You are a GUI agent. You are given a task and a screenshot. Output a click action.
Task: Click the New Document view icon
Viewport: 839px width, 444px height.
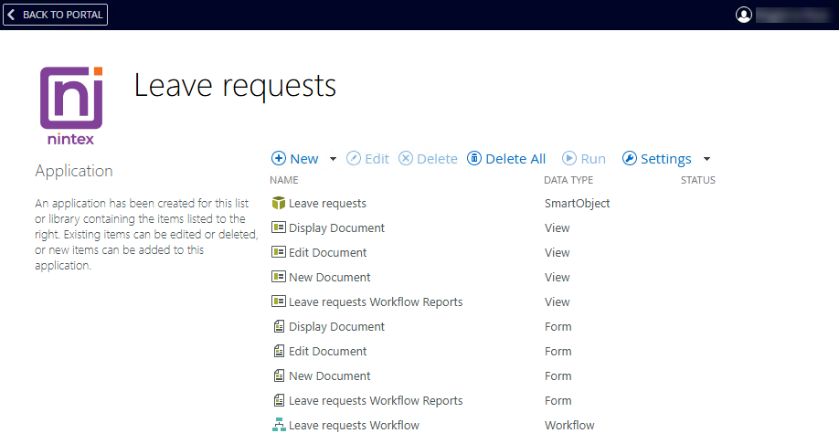[279, 278]
